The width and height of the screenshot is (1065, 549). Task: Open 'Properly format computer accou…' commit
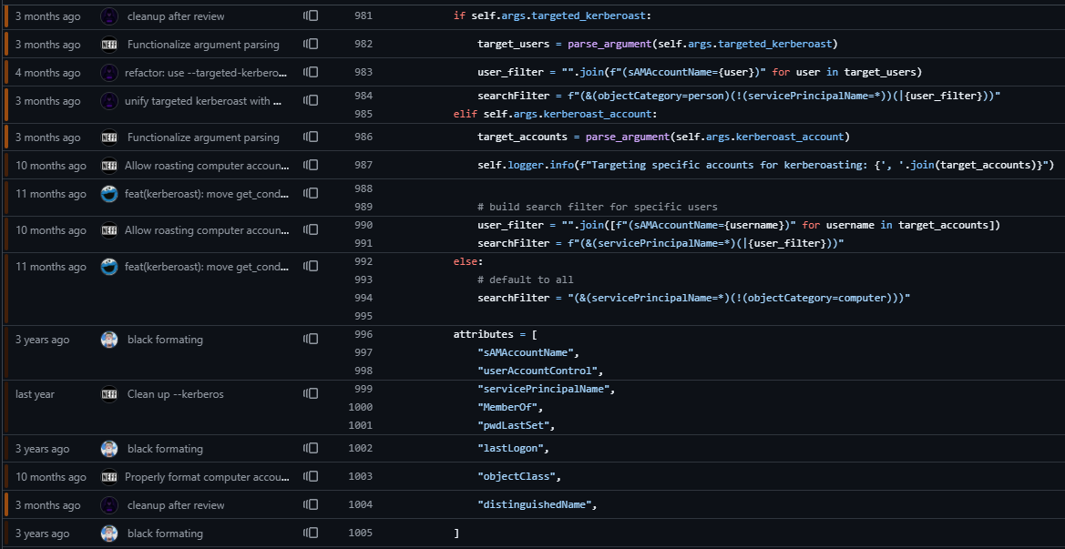[x=208, y=476]
